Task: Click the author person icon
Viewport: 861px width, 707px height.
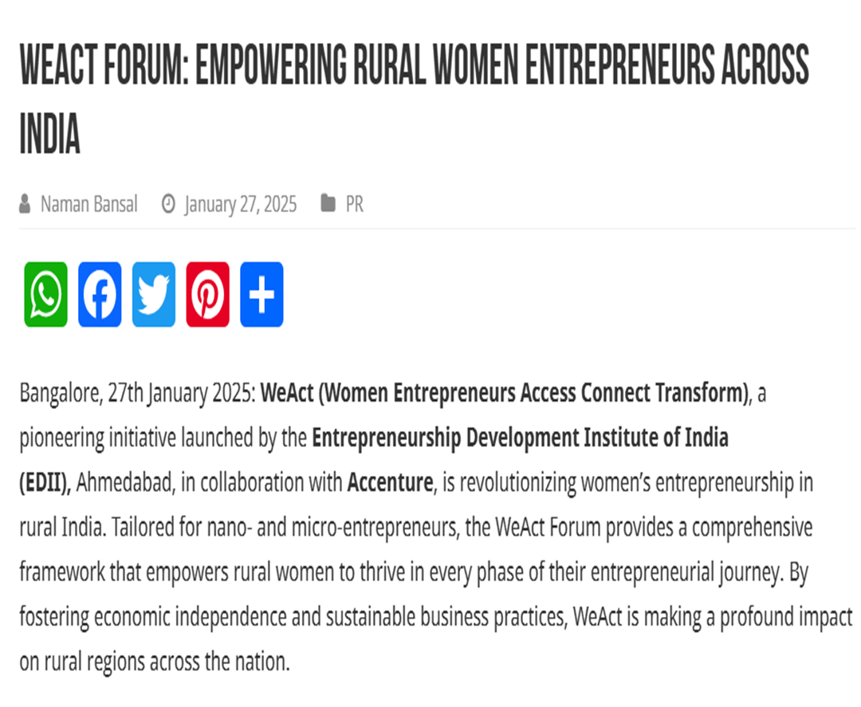Action: (x=25, y=203)
